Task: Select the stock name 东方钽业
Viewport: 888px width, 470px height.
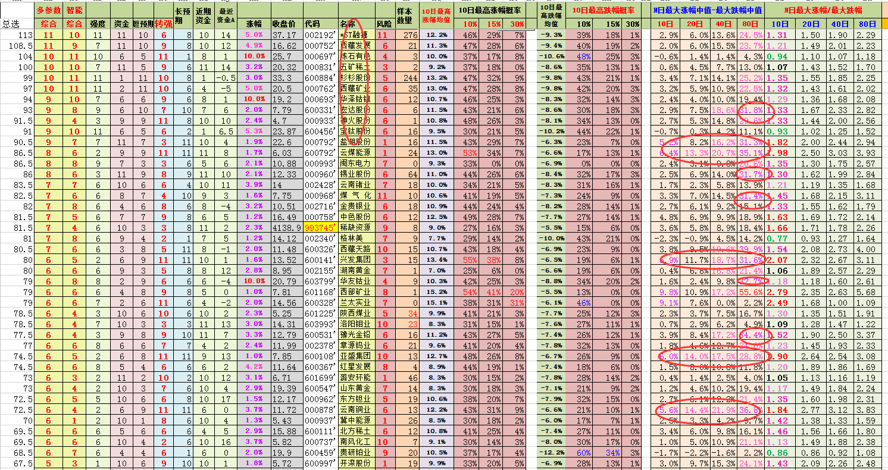Action: (x=356, y=399)
